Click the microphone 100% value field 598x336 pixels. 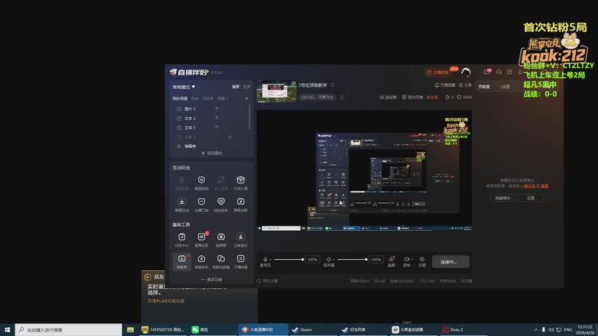312,259
